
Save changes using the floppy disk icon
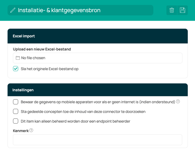point(182,10)
